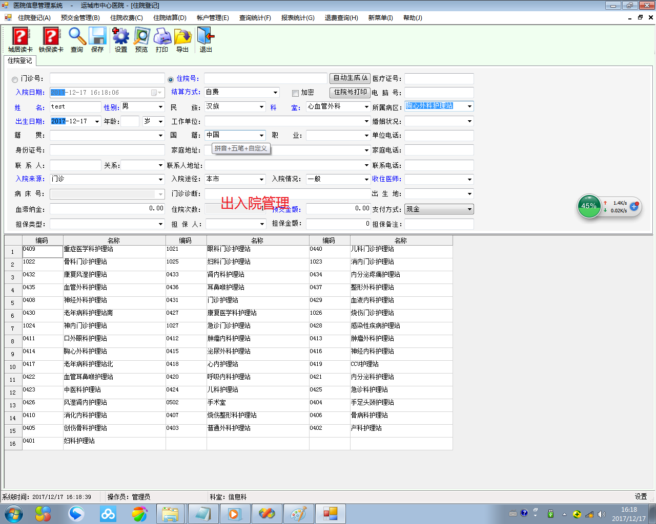Open the 住院收费(C) menu
This screenshot has height=524, width=656.
tap(127, 17)
